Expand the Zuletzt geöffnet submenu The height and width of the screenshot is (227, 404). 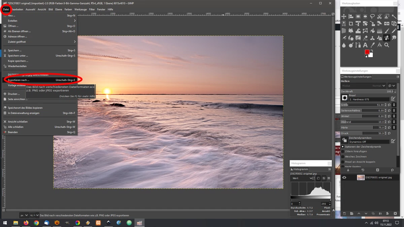pos(40,42)
